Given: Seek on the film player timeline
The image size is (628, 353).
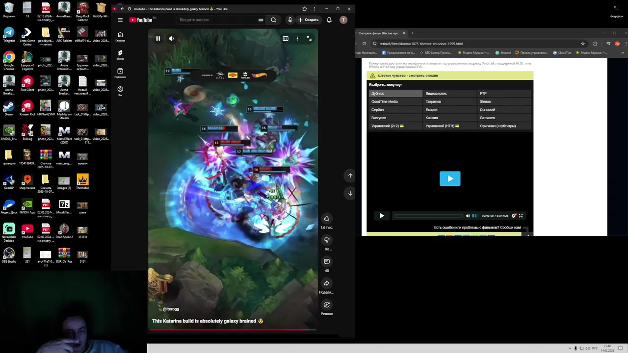Looking at the screenshot, I should tap(428, 216).
